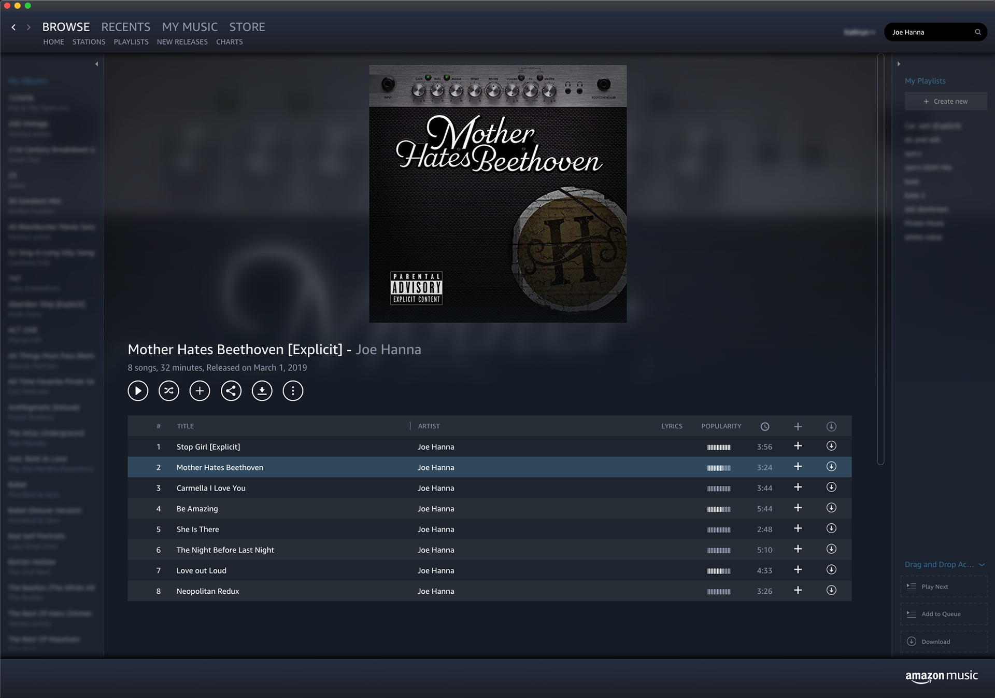
Task: Switch to MY MUSIC tab
Action: tap(190, 27)
